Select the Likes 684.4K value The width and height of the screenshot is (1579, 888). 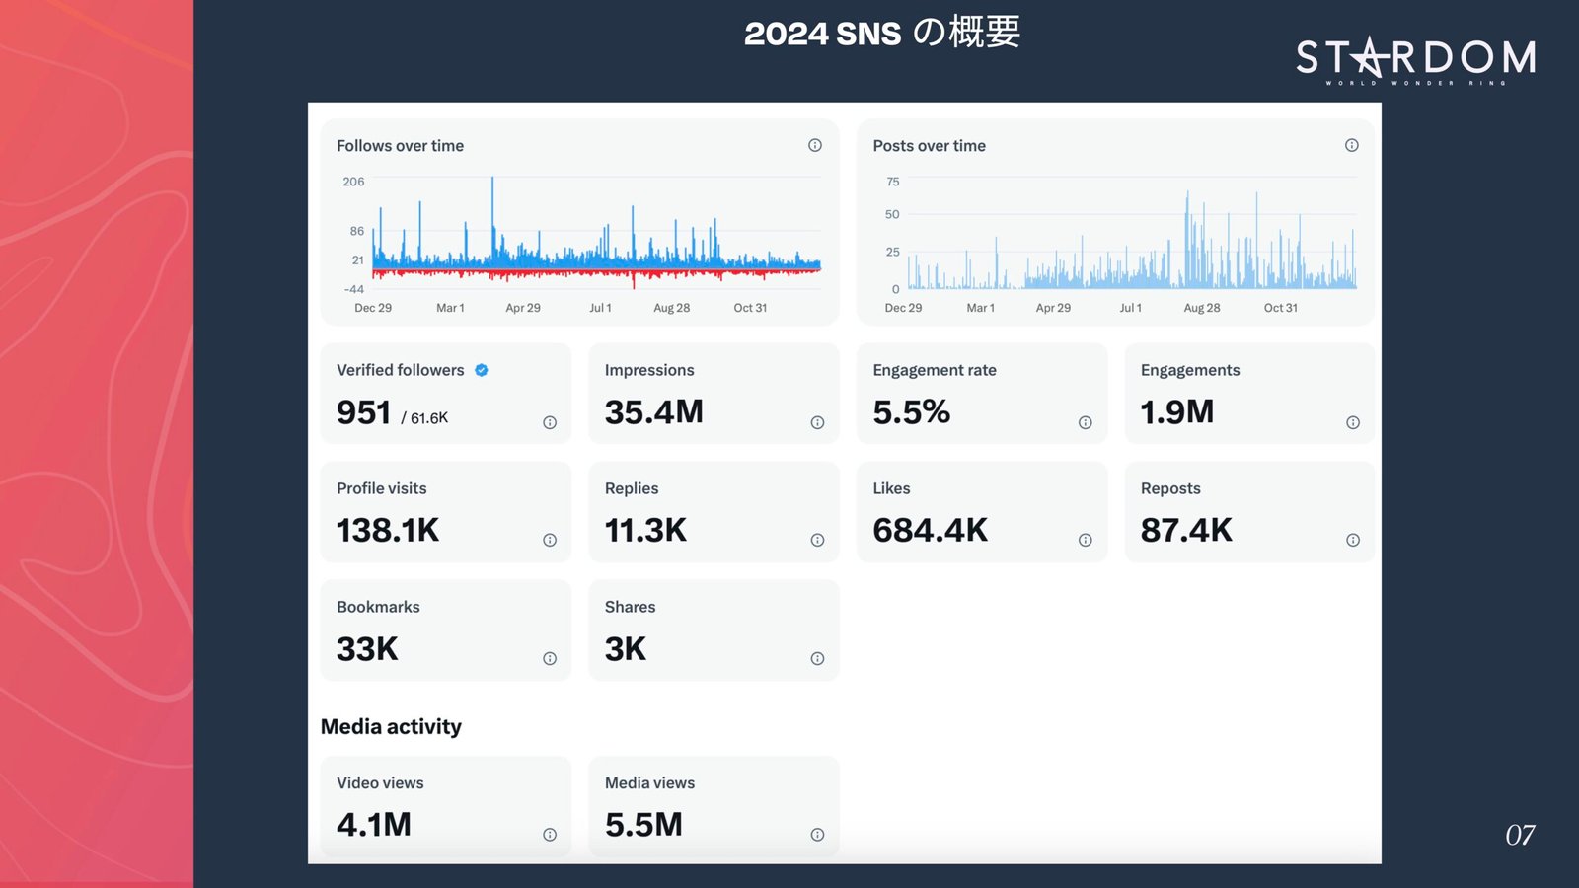(x=931, y=530)
